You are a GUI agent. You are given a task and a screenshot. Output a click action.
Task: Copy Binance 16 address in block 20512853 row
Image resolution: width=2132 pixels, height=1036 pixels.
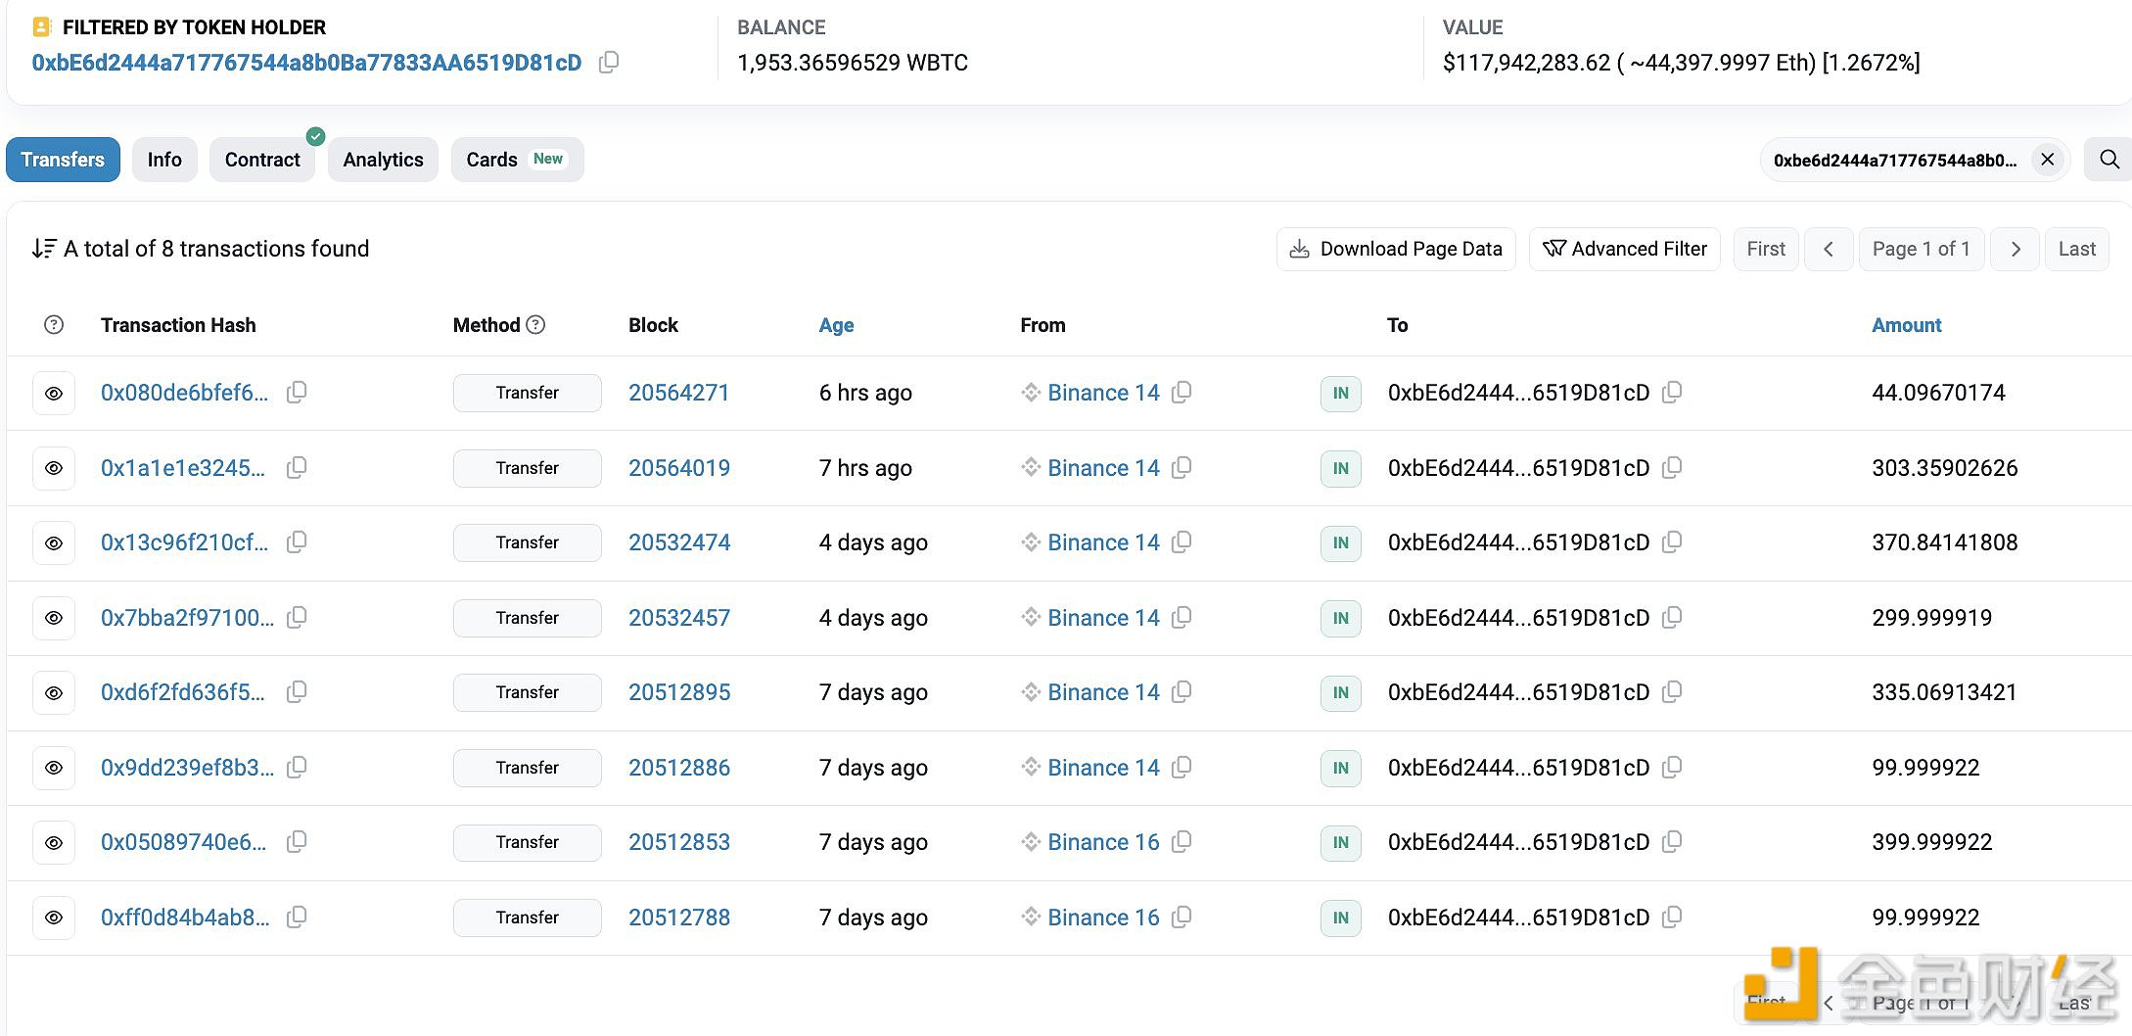tap(1182, 842)
